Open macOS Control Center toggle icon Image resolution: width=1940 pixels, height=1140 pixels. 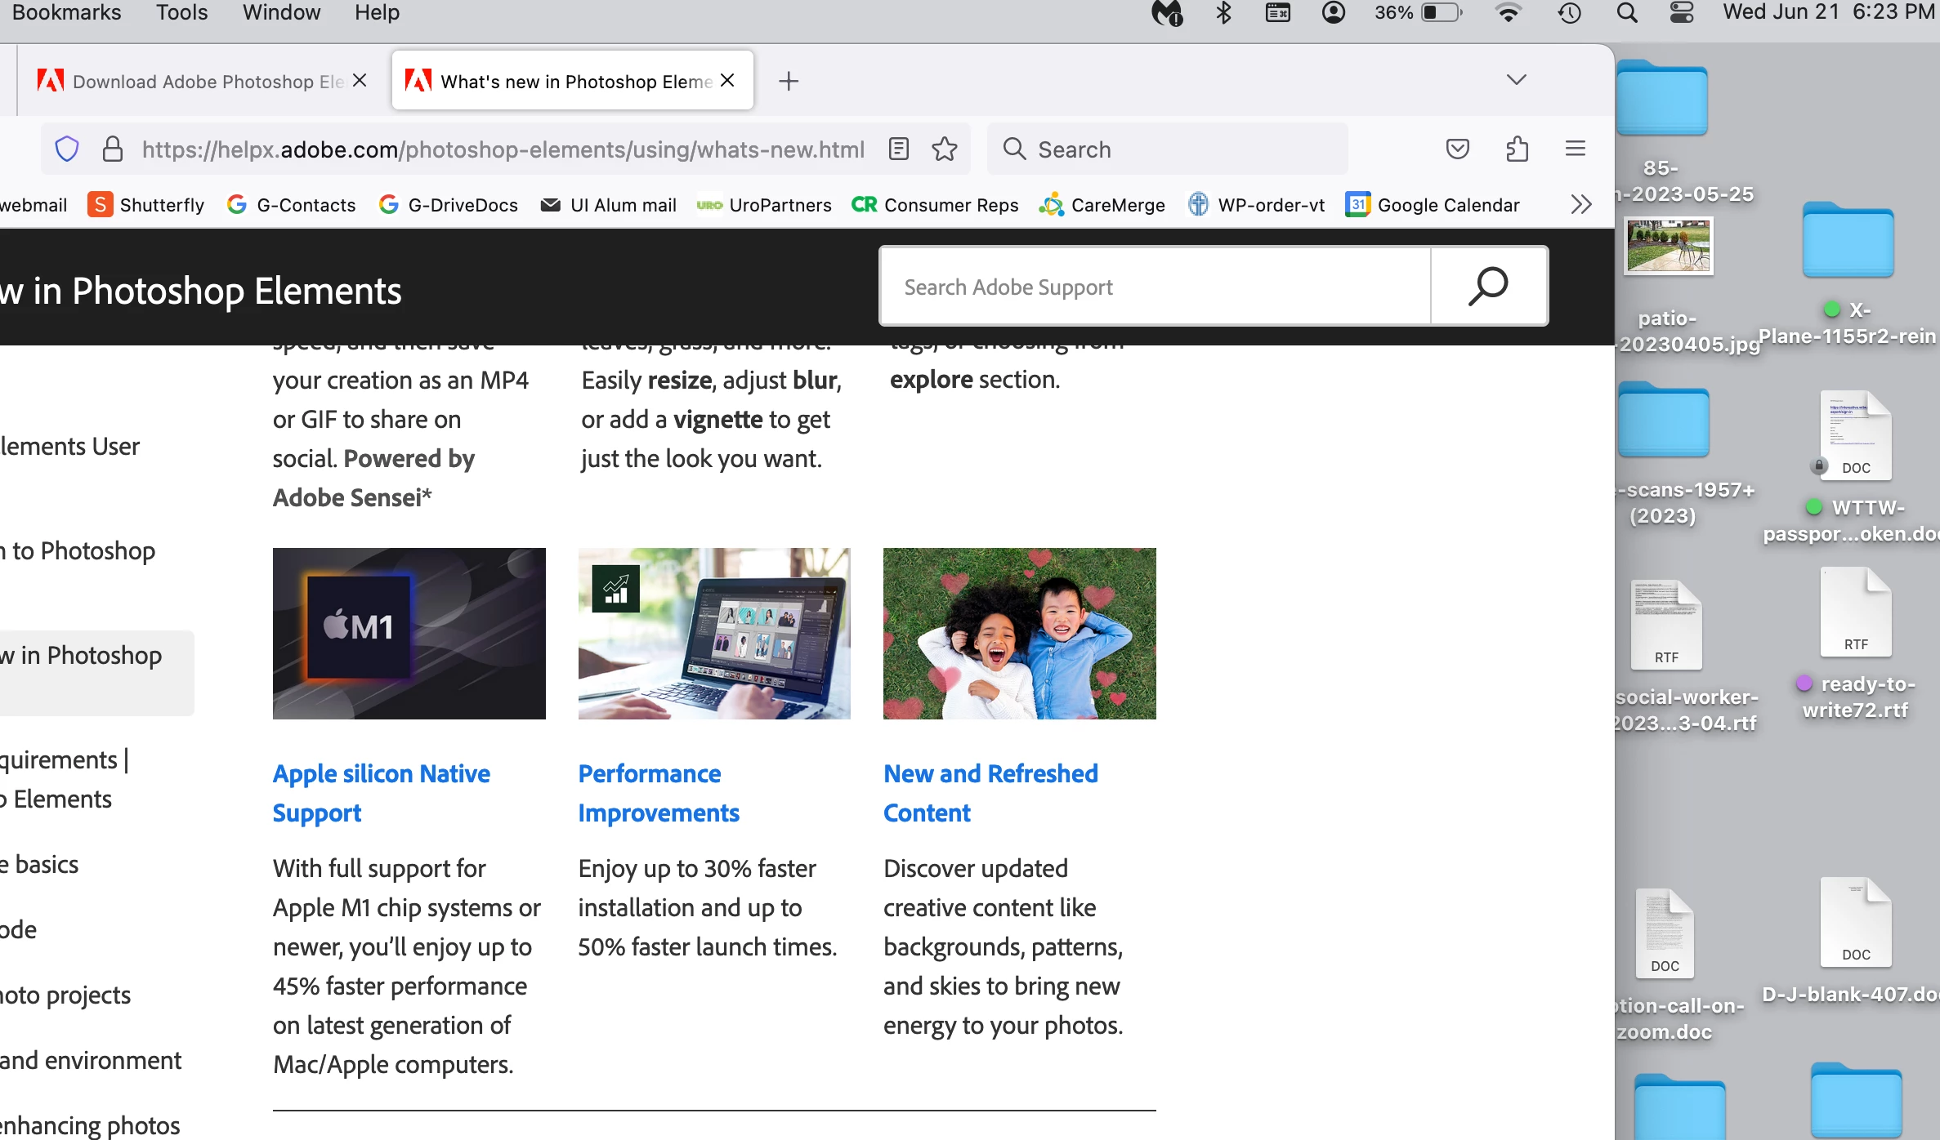point(1681,12)
